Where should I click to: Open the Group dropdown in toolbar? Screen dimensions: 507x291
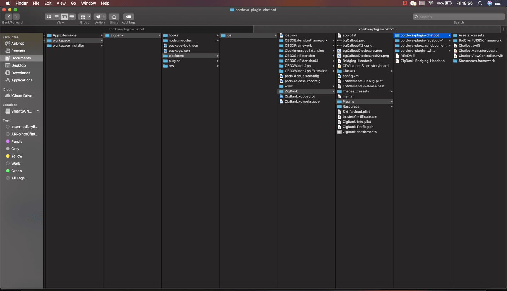click(84, 17)
